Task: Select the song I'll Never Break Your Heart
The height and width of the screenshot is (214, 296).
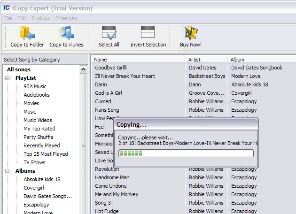Action: pos(125,76)
